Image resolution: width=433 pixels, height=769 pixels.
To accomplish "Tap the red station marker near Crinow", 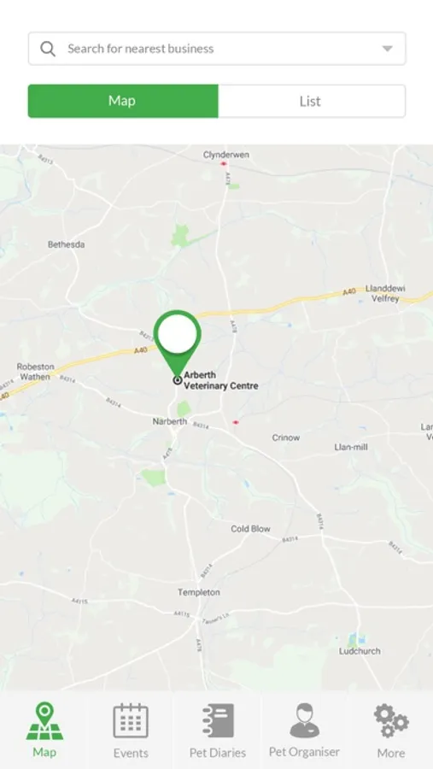I will (236, 422).
